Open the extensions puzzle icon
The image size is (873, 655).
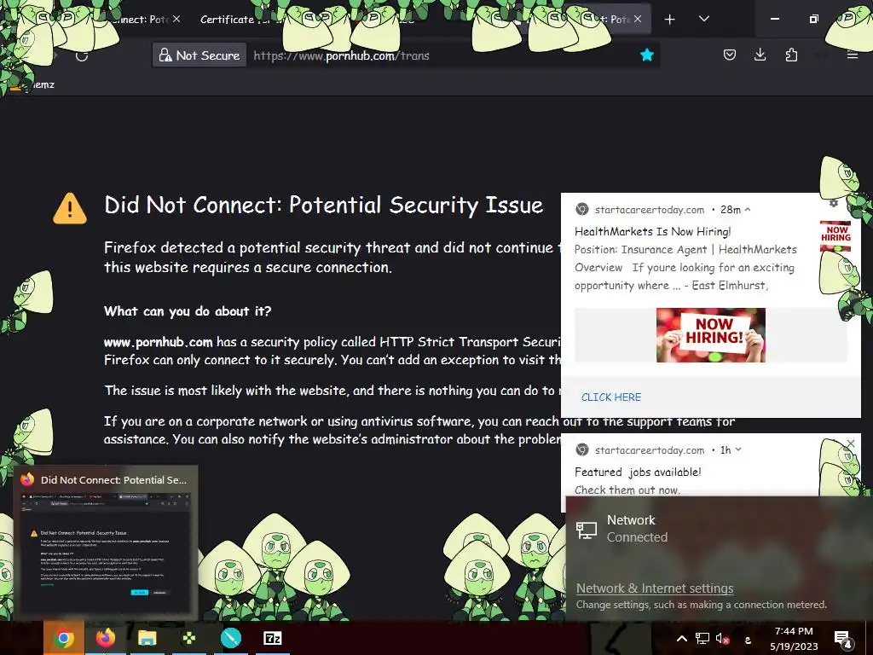(x=791, y=55)
